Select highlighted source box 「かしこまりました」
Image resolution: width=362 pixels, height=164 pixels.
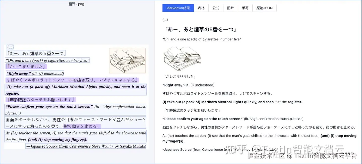[26, 67]
